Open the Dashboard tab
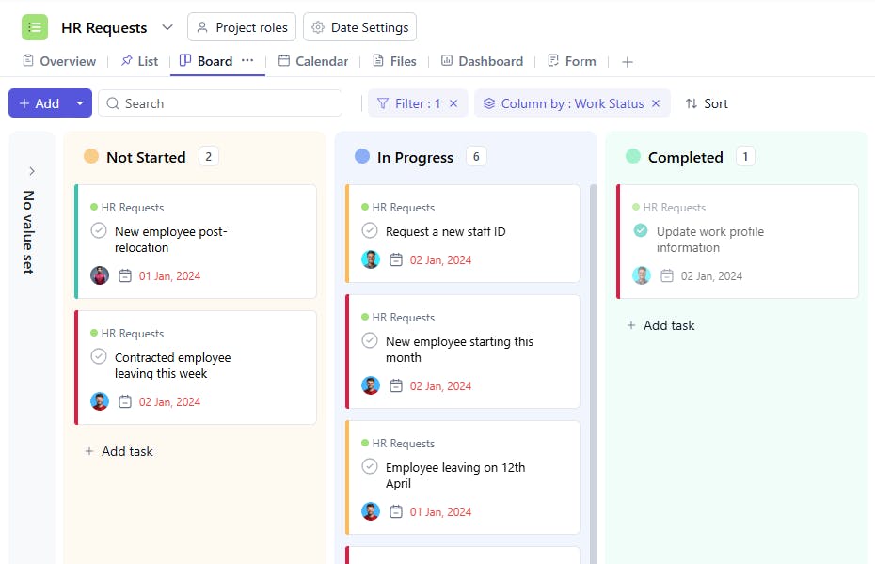This screenshot has height=564, width=875. [482, 61]
